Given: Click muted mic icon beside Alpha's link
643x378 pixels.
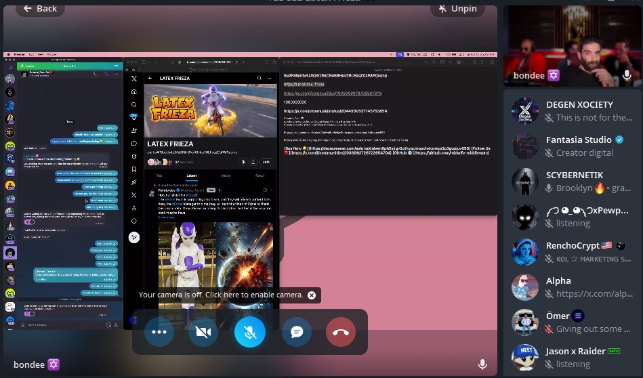Looking at the screenshot, I should (x=549, y=294).
